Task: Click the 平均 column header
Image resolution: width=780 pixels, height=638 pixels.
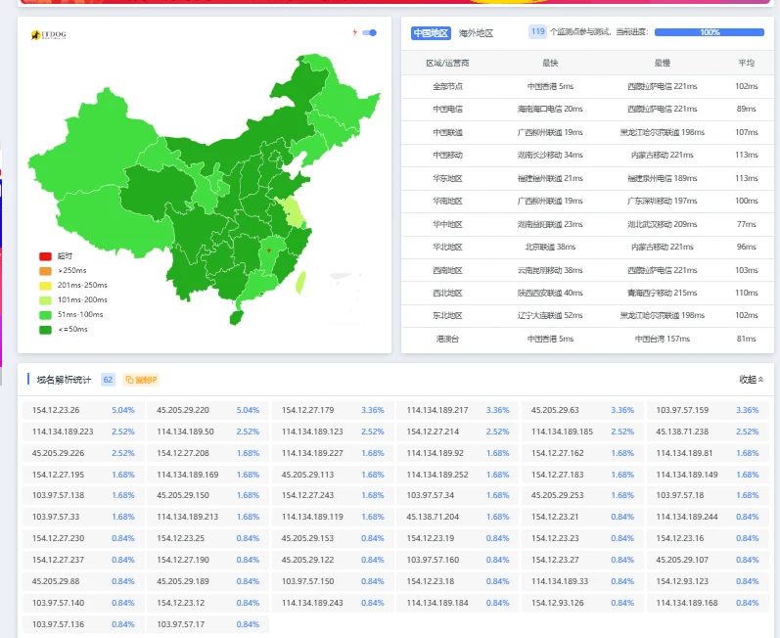Action: tap(746, 63)
